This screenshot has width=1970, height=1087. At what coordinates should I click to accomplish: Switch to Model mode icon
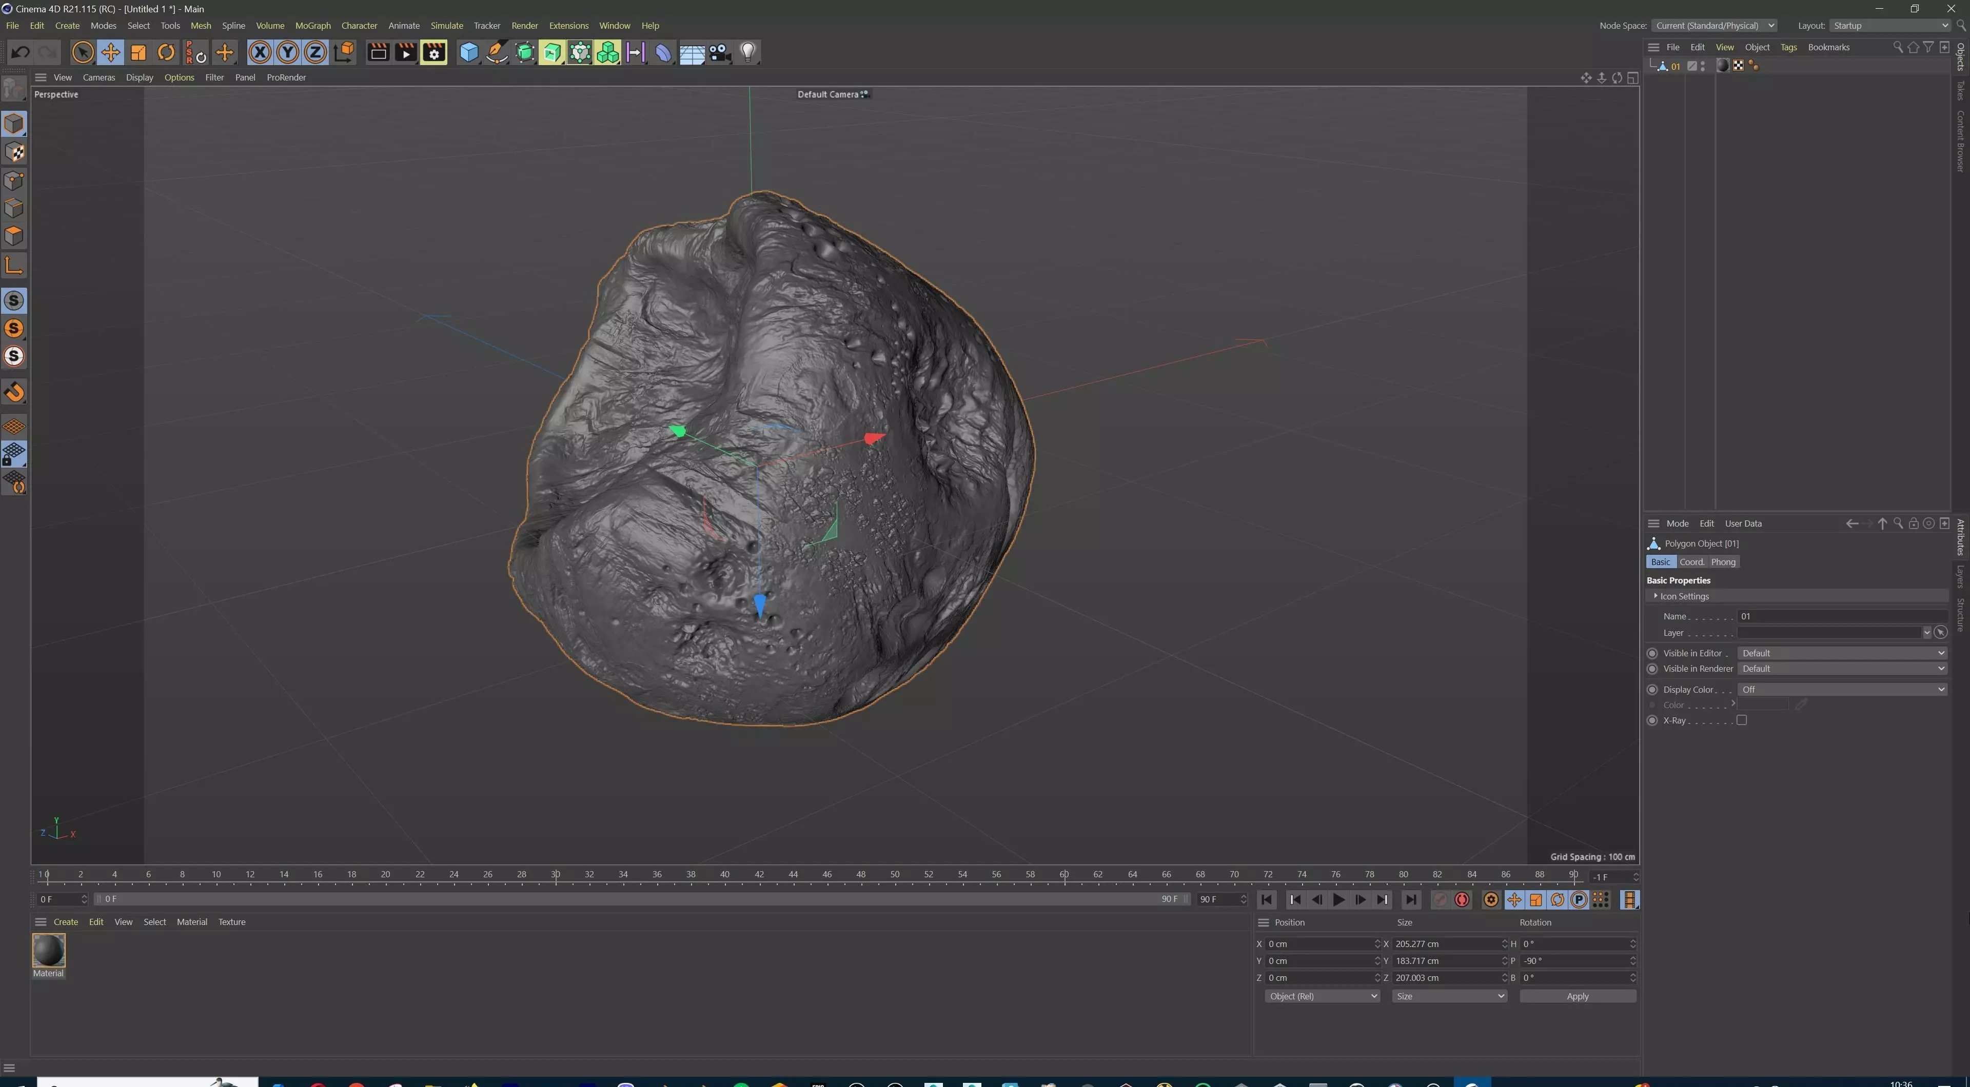[x=14, y=124]
